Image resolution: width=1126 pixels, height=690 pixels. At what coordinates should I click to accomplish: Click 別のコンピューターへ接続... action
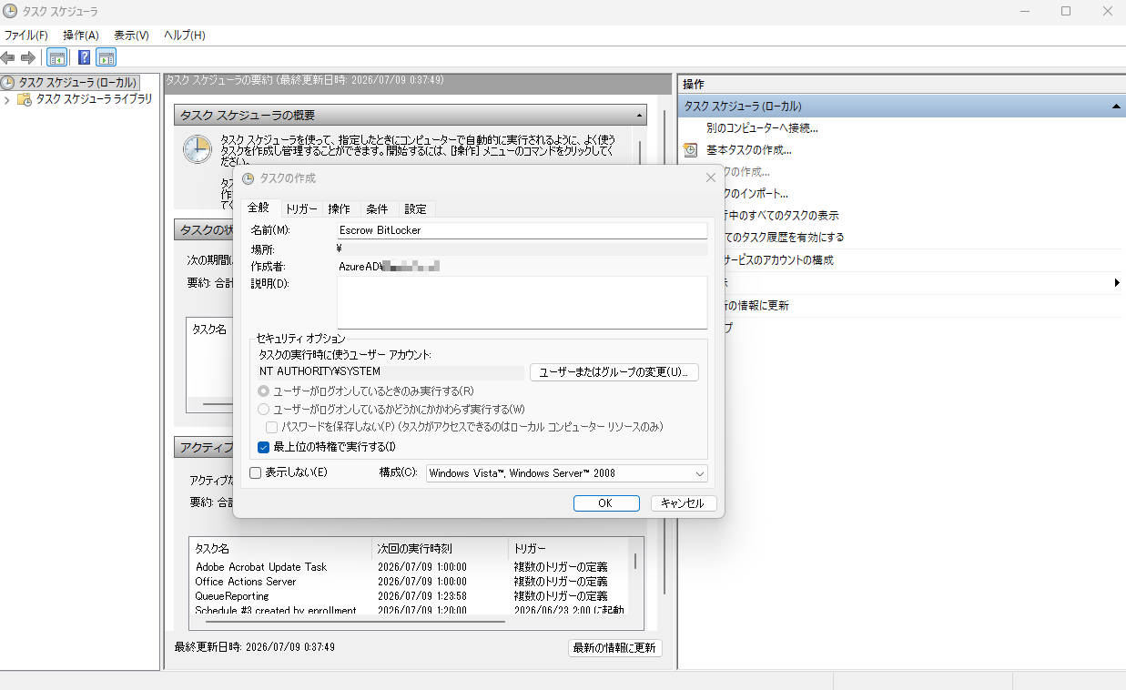tap(762, 128)
